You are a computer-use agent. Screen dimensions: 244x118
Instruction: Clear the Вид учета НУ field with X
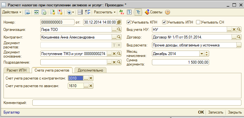[234, 30]
